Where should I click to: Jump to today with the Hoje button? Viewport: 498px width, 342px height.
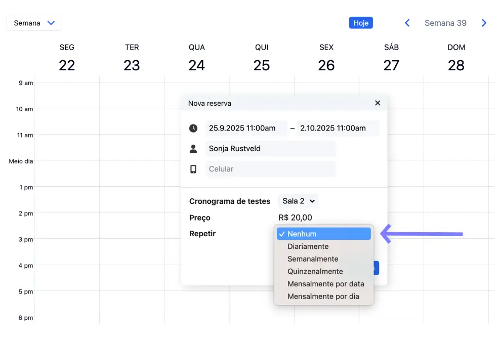click(361, 23)
